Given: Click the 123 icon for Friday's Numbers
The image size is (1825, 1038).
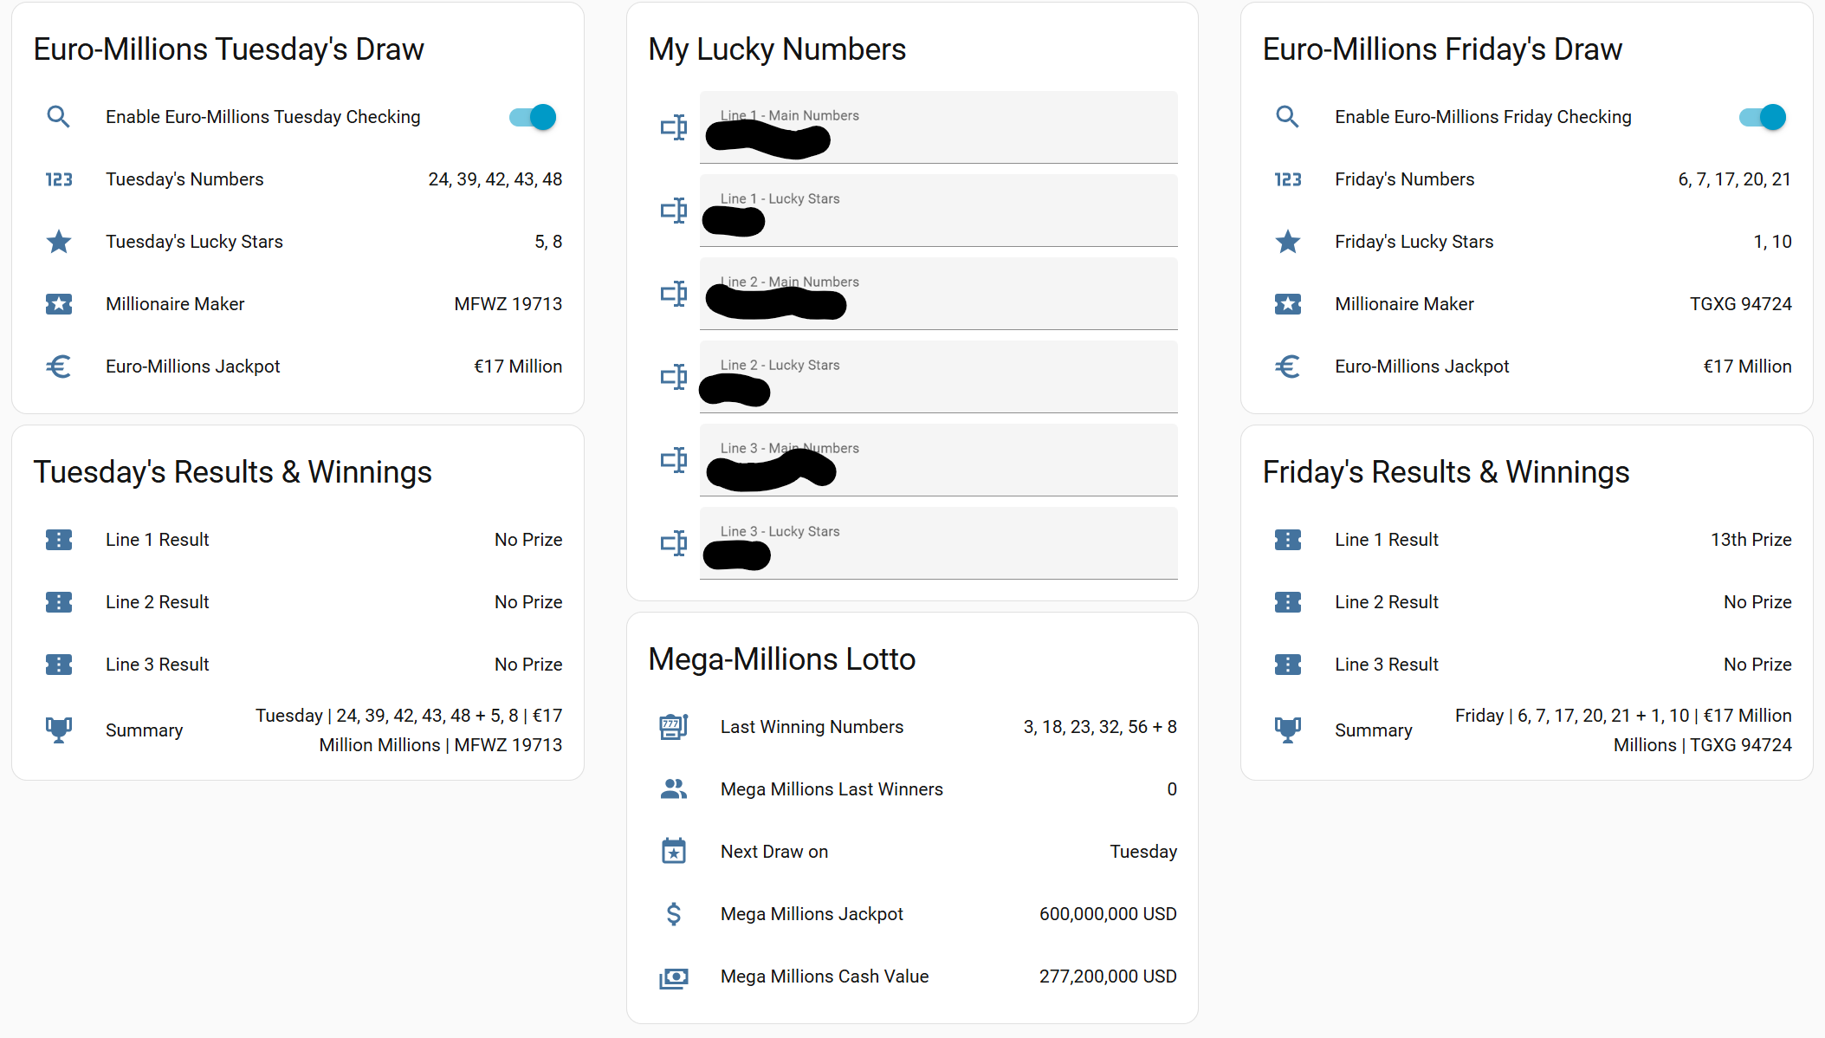Looking at the screenshot, I should pos(1287,179).
